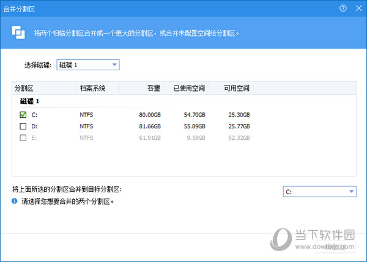Click the 55.89GB used space in D: row

tap(195, 126)
